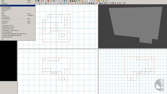Click the orange icon left of value field

(x=82, y=1)
